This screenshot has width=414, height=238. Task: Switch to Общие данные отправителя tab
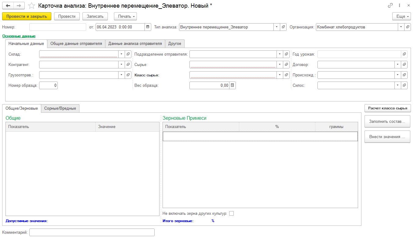click(76, 44)
